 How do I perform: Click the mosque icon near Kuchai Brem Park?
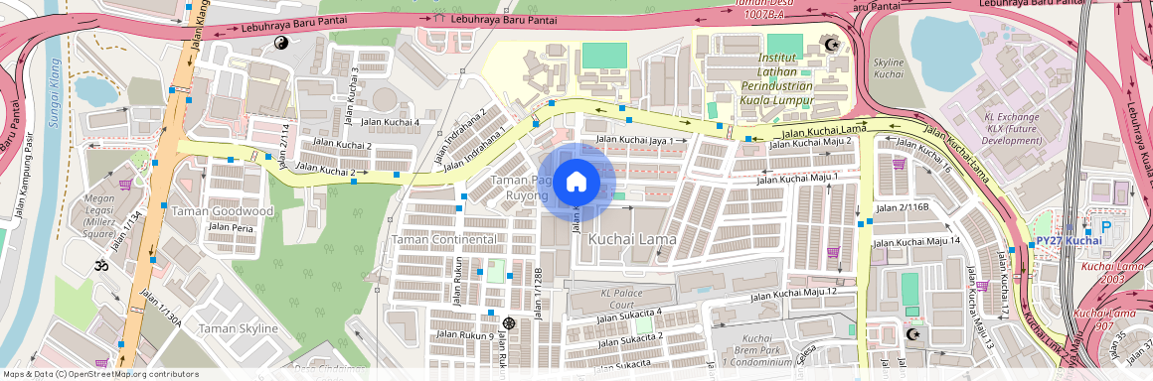tap(912, 334)
